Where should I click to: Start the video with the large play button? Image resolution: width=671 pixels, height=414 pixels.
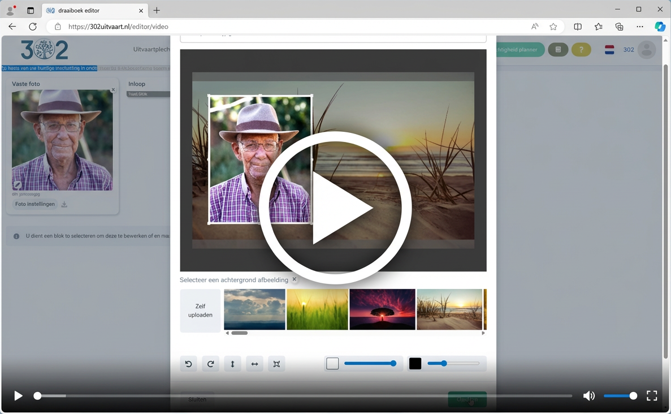point(335,208)
